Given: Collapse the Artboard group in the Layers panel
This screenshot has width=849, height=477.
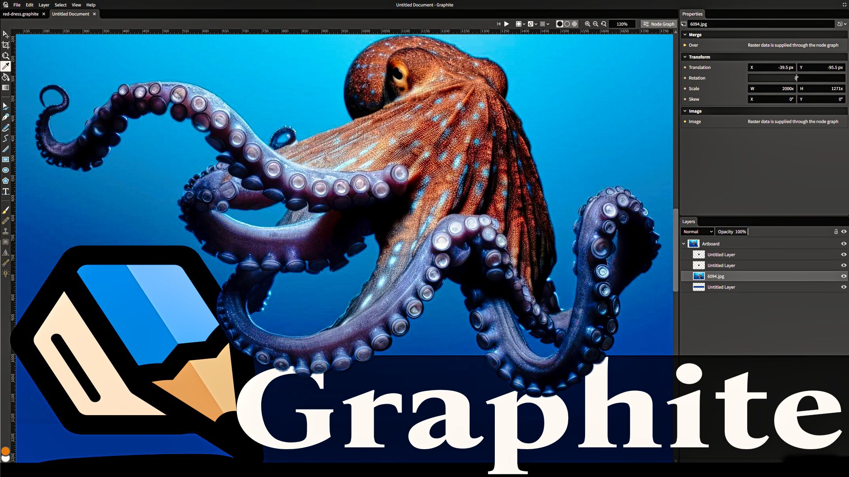Looking at the screenshot, I should (684, 243).
